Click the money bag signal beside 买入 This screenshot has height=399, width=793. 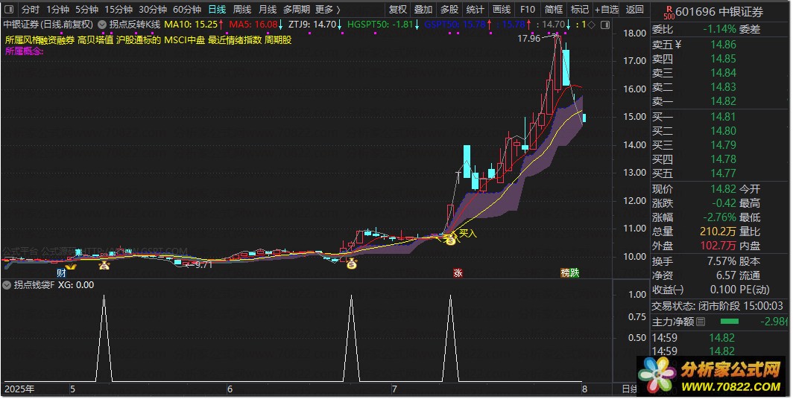pyautogui.click(x=449, y=240)
